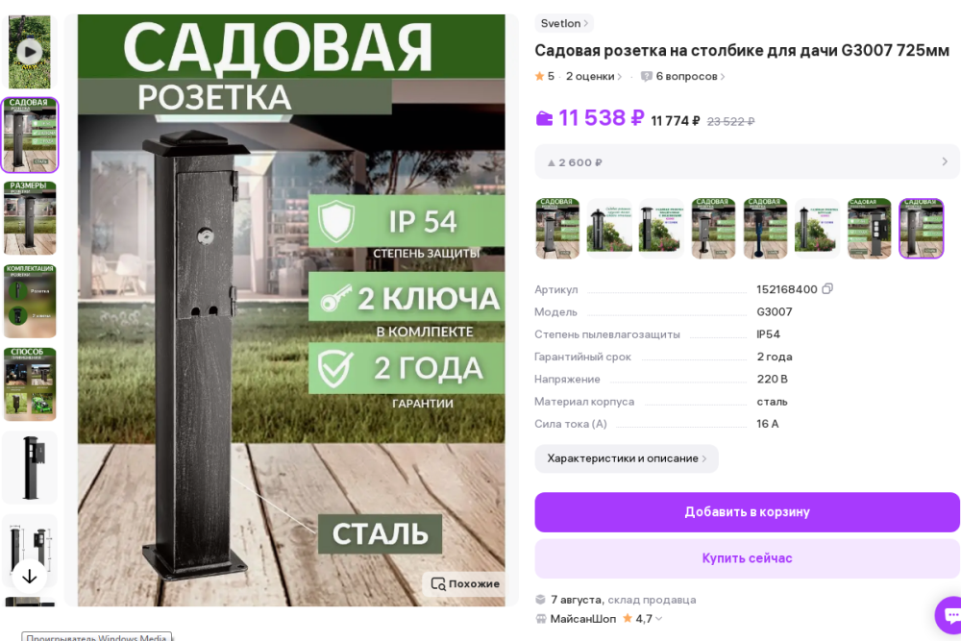The height and width of the screenshot is (641, 961).
Task: Click the down arrow under thumbnails
Action: (x=29, y=577)
